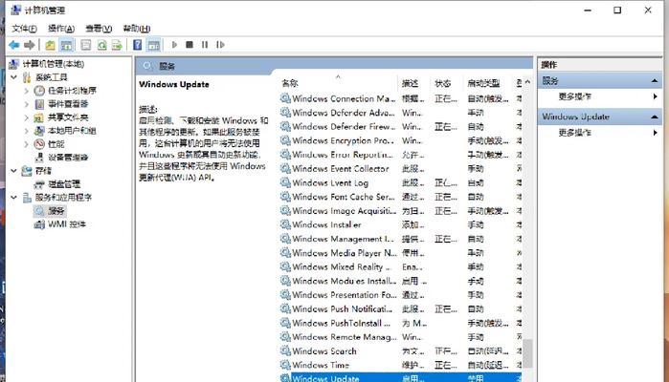Click the Restart service icon
This screenshot has width=669, height=382.
220,44
